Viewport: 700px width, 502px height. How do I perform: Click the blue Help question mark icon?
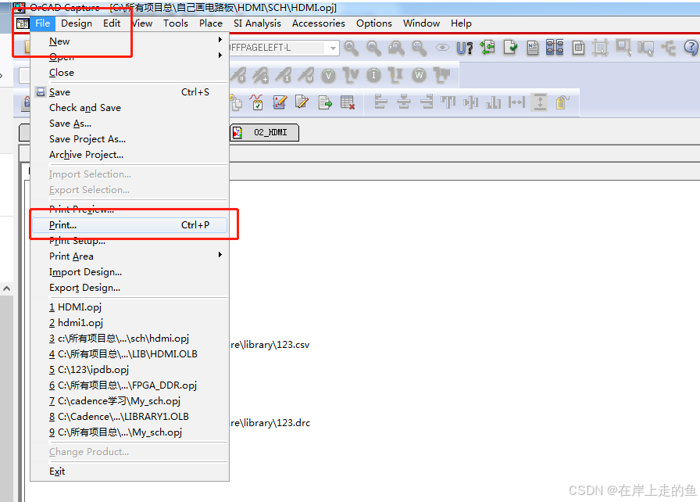pyautogui.click(x=691, y=48)
